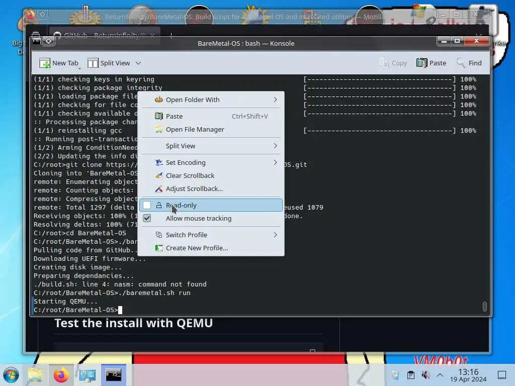This screenshot has height=386, width=515.
Task: Expand the Switch Profile submenu arrow
Action: (x=275, y=235)
